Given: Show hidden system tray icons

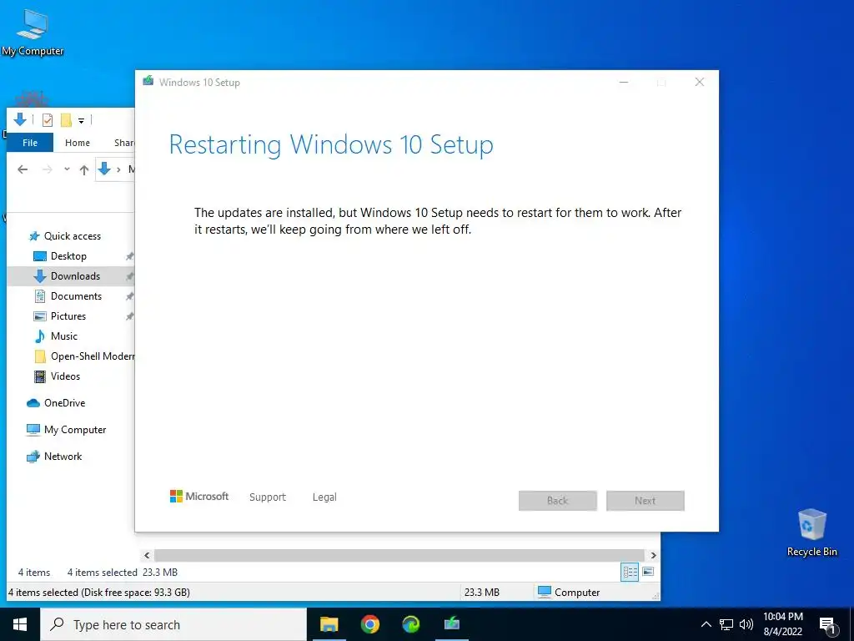Looking at the screenshot, I should tap(706, 624).
